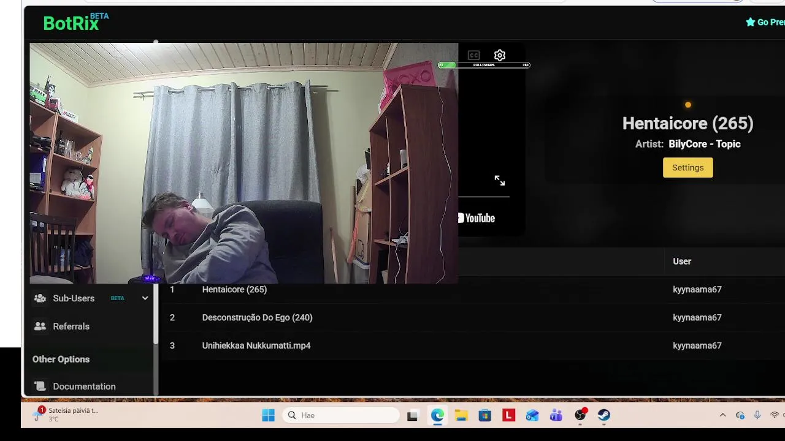The height and width of the screenshot is (441, 785).
Task: Click the OneDrive cloud tray icon
Action: pos(740,415)
